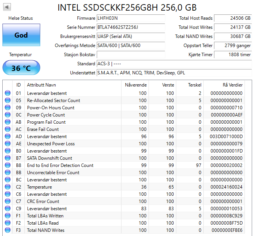Click the Terskel column header
This screenshot has width=254, height=236.
195,85
